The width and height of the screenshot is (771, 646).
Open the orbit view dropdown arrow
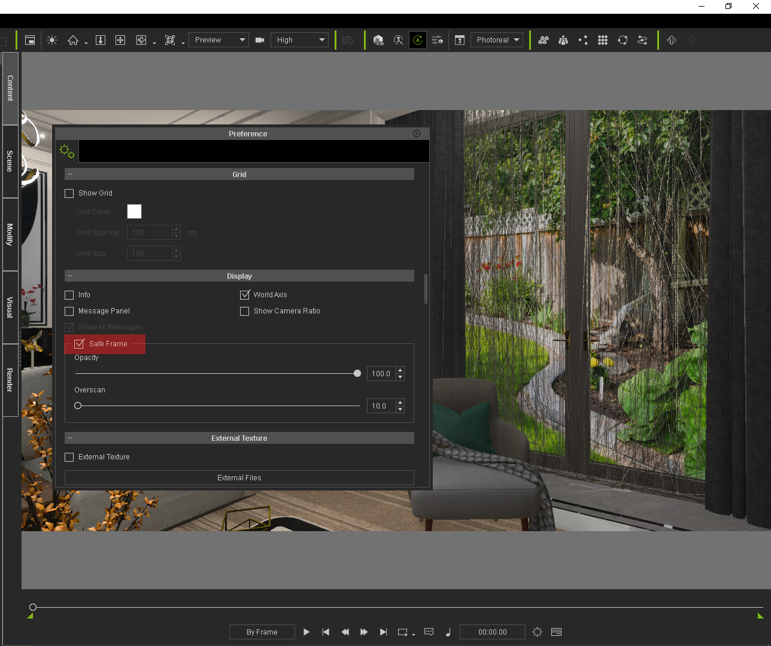(x=154, y=43)
